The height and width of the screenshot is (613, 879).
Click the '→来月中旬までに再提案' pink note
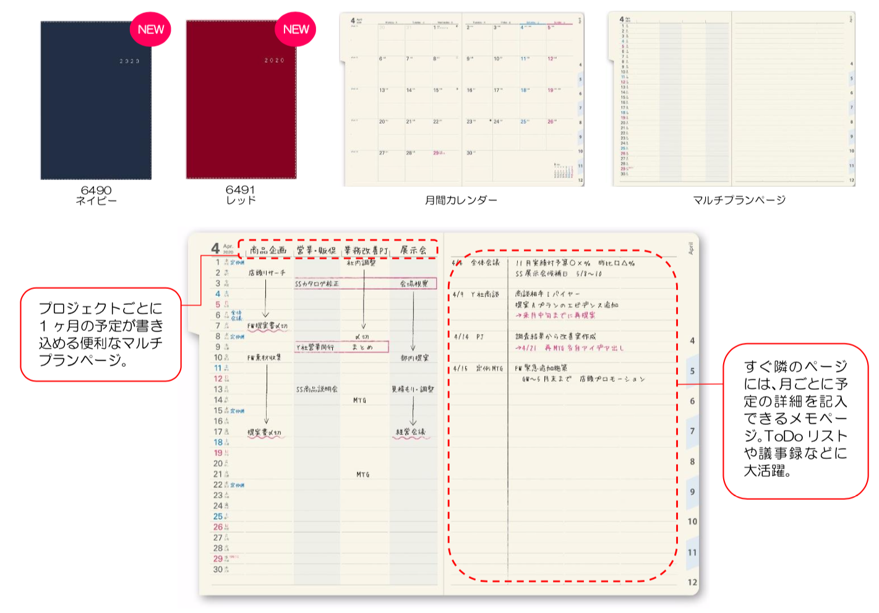555,315
